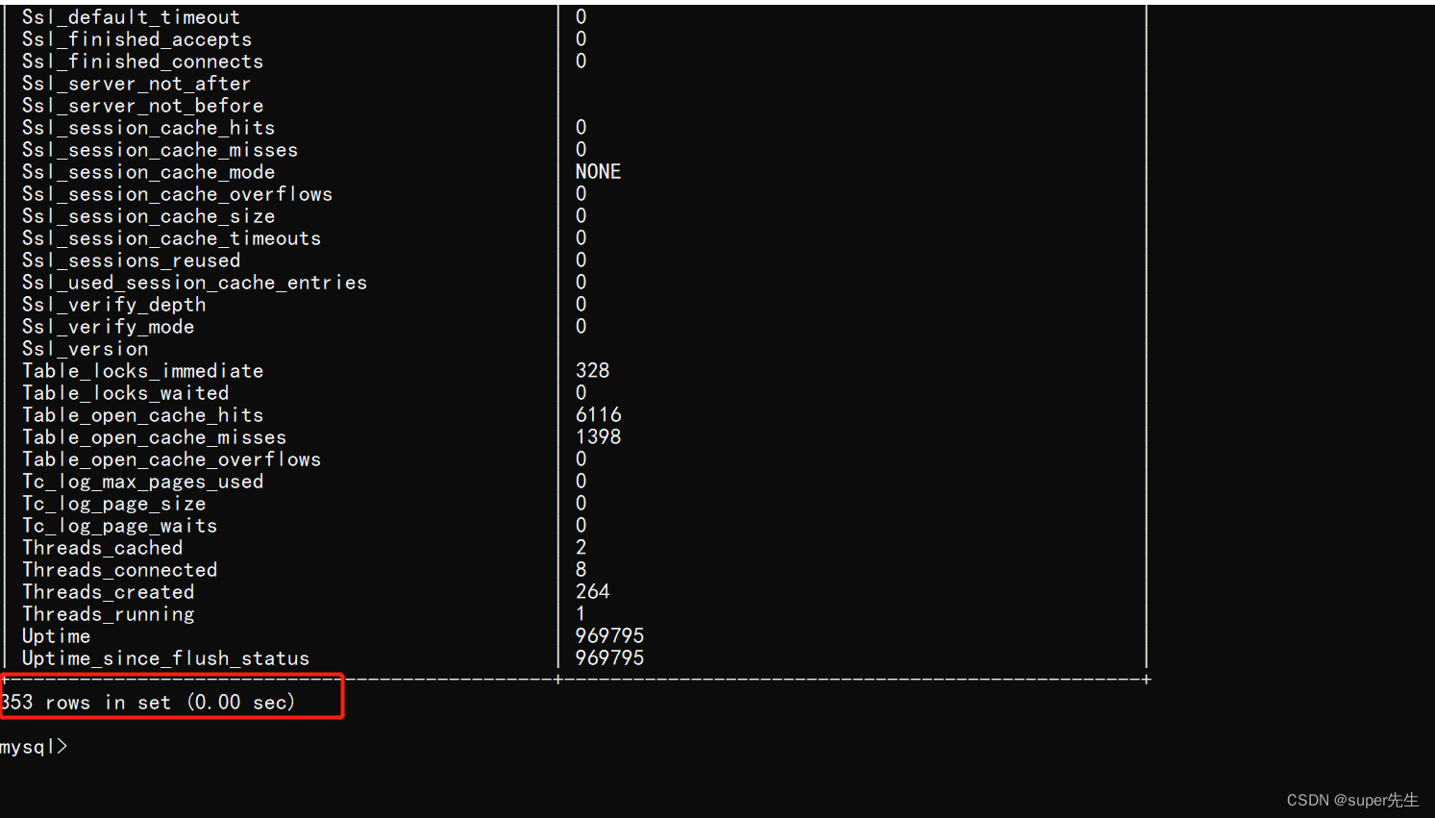Select Threads_cached value 2

[x=581, y=548]
